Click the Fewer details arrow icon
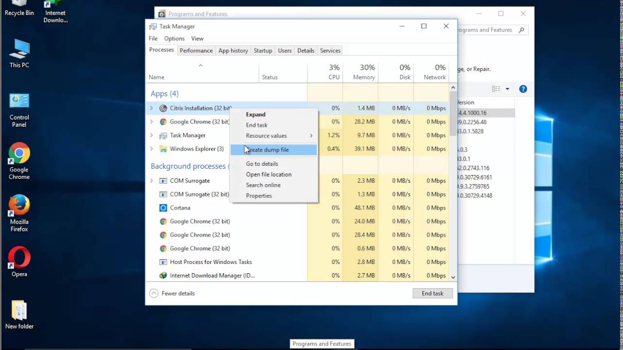The height and width of the screenshot is (350, 623). [x=154, y=293]
